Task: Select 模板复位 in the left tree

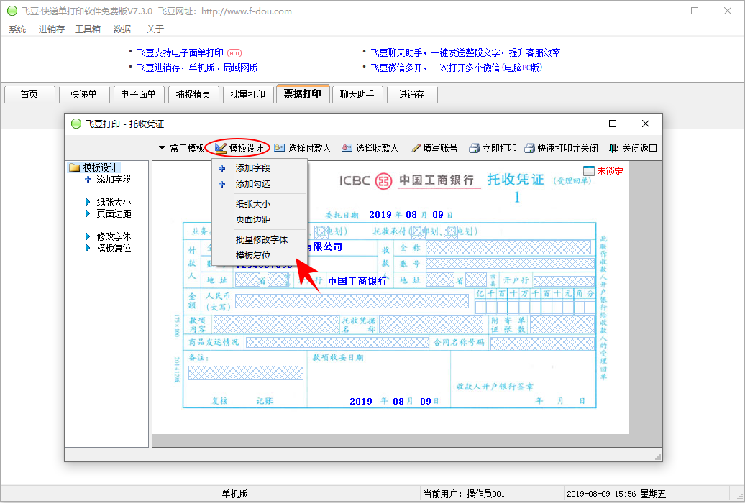Action: tap(114, 247)
